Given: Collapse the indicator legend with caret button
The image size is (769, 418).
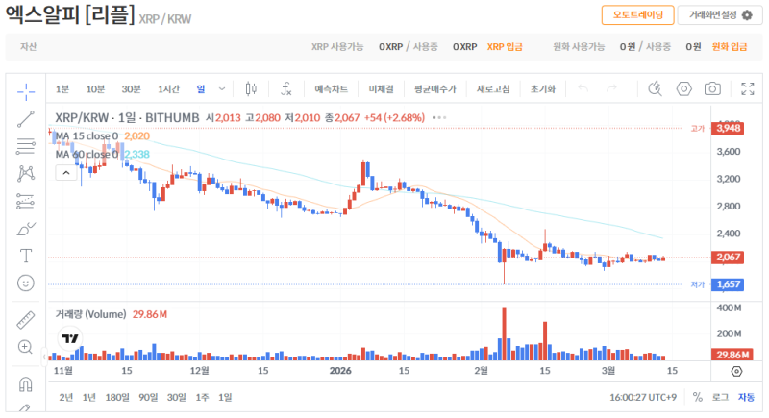Looking at the screenshot, I should tap(66, 173).
